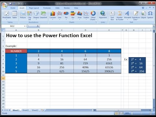Select the Insert ribbon tab
Viewport: 156px width, 117px height.
click(x=22, y=8)
